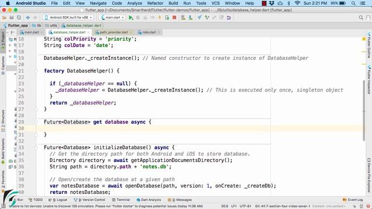Toggle the Flutter Inspector panel
The width and height of the screenshot is (372, 209).
pyautogui.click(x=369, y=80)
